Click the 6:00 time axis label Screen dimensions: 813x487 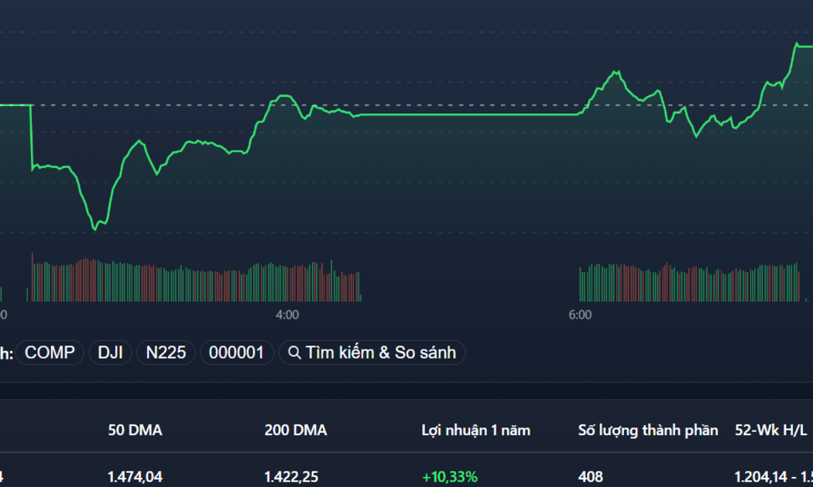(x=580, y=315)
